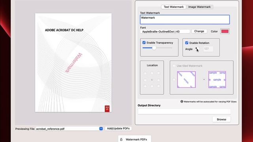
Task: Switch to the Text Watermark tab
Action: tap(174, 7)
